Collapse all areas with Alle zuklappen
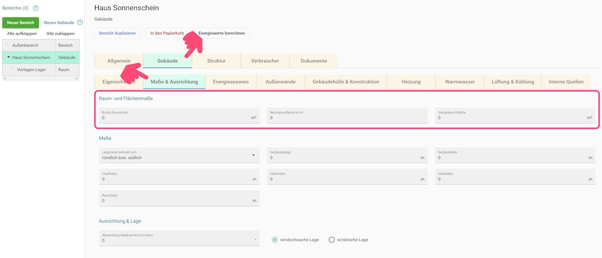602x258 pixels. (x=60, y=34)
